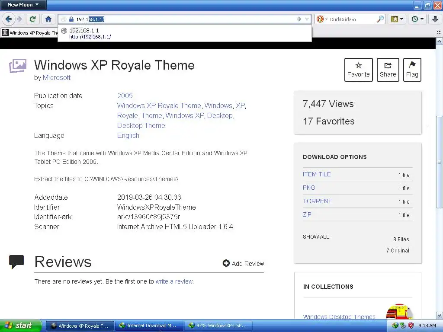Click the Safely Remove Hardware tray icon
The width and height of the screenshot is (443, 332).
pyautogui.click(x=403, y=326)
